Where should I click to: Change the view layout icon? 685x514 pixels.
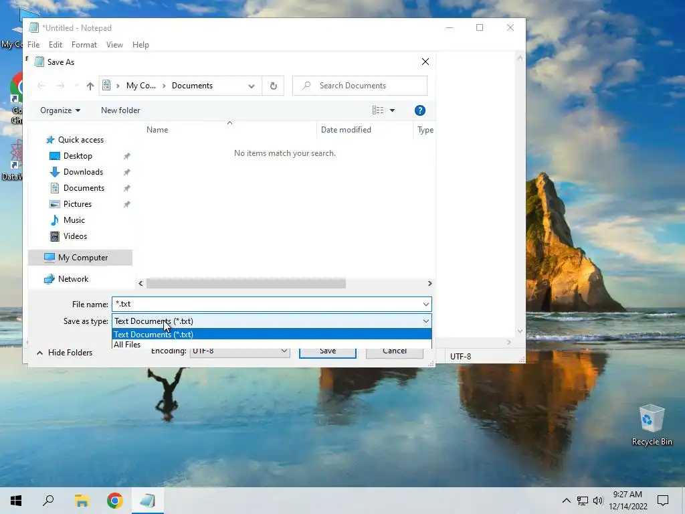378,110
